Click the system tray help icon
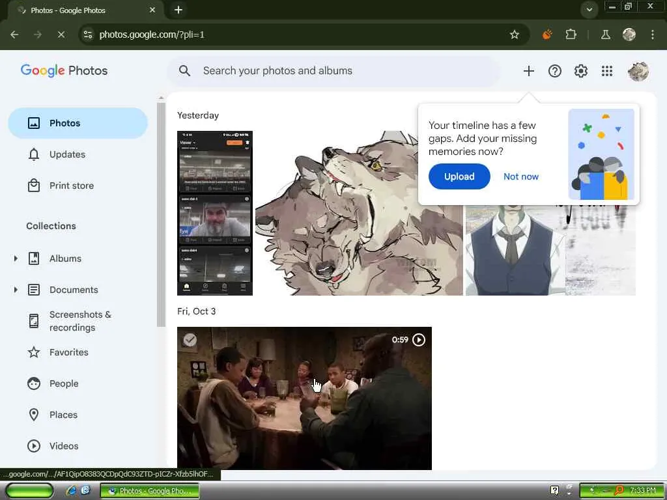The height and width of the screenshot is (500, 667). coord(554,490)
